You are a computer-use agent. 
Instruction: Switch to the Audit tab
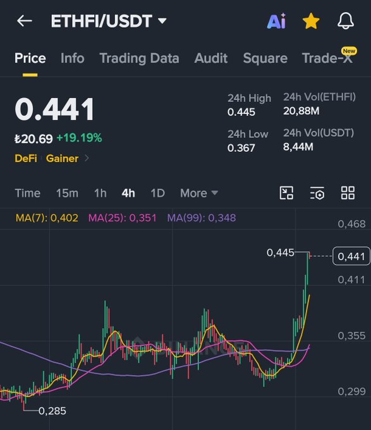[x=211, y=58]
